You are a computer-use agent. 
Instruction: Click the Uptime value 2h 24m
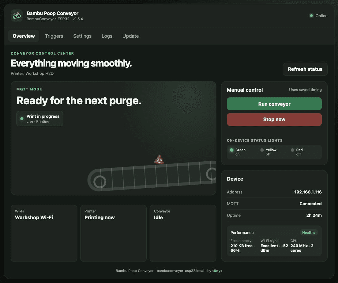click(314, 215)
